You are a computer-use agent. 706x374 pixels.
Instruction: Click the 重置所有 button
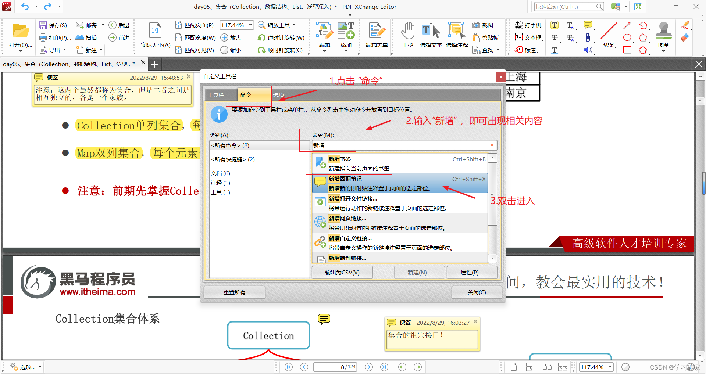click(x=234, y=292)
